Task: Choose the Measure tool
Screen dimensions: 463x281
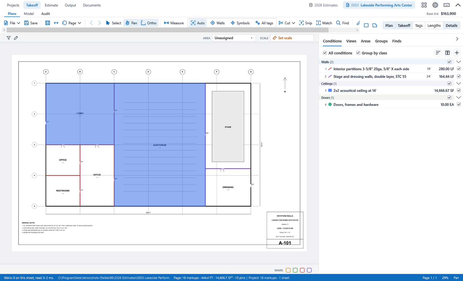Action: [174, 23]
